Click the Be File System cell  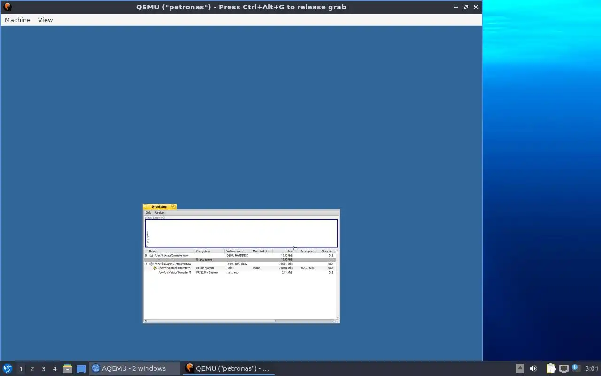205,268
